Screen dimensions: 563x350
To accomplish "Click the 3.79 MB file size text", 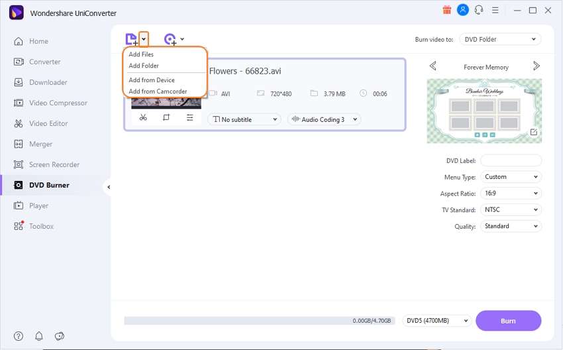I will 334,93.
